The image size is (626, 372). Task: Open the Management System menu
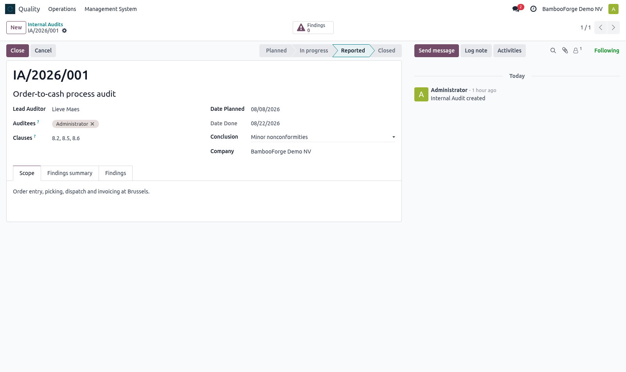111,9
